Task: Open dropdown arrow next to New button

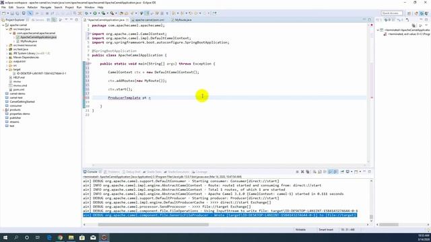Action: (x=7, y=13)
